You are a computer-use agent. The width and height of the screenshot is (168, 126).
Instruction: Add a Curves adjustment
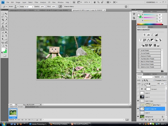[x=152, y=35]
